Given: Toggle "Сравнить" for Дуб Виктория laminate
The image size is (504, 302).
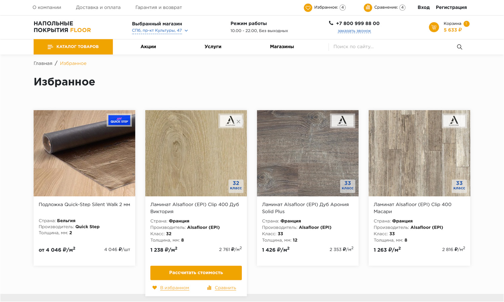Looking at the screenshot, I should tap(225, 288).
